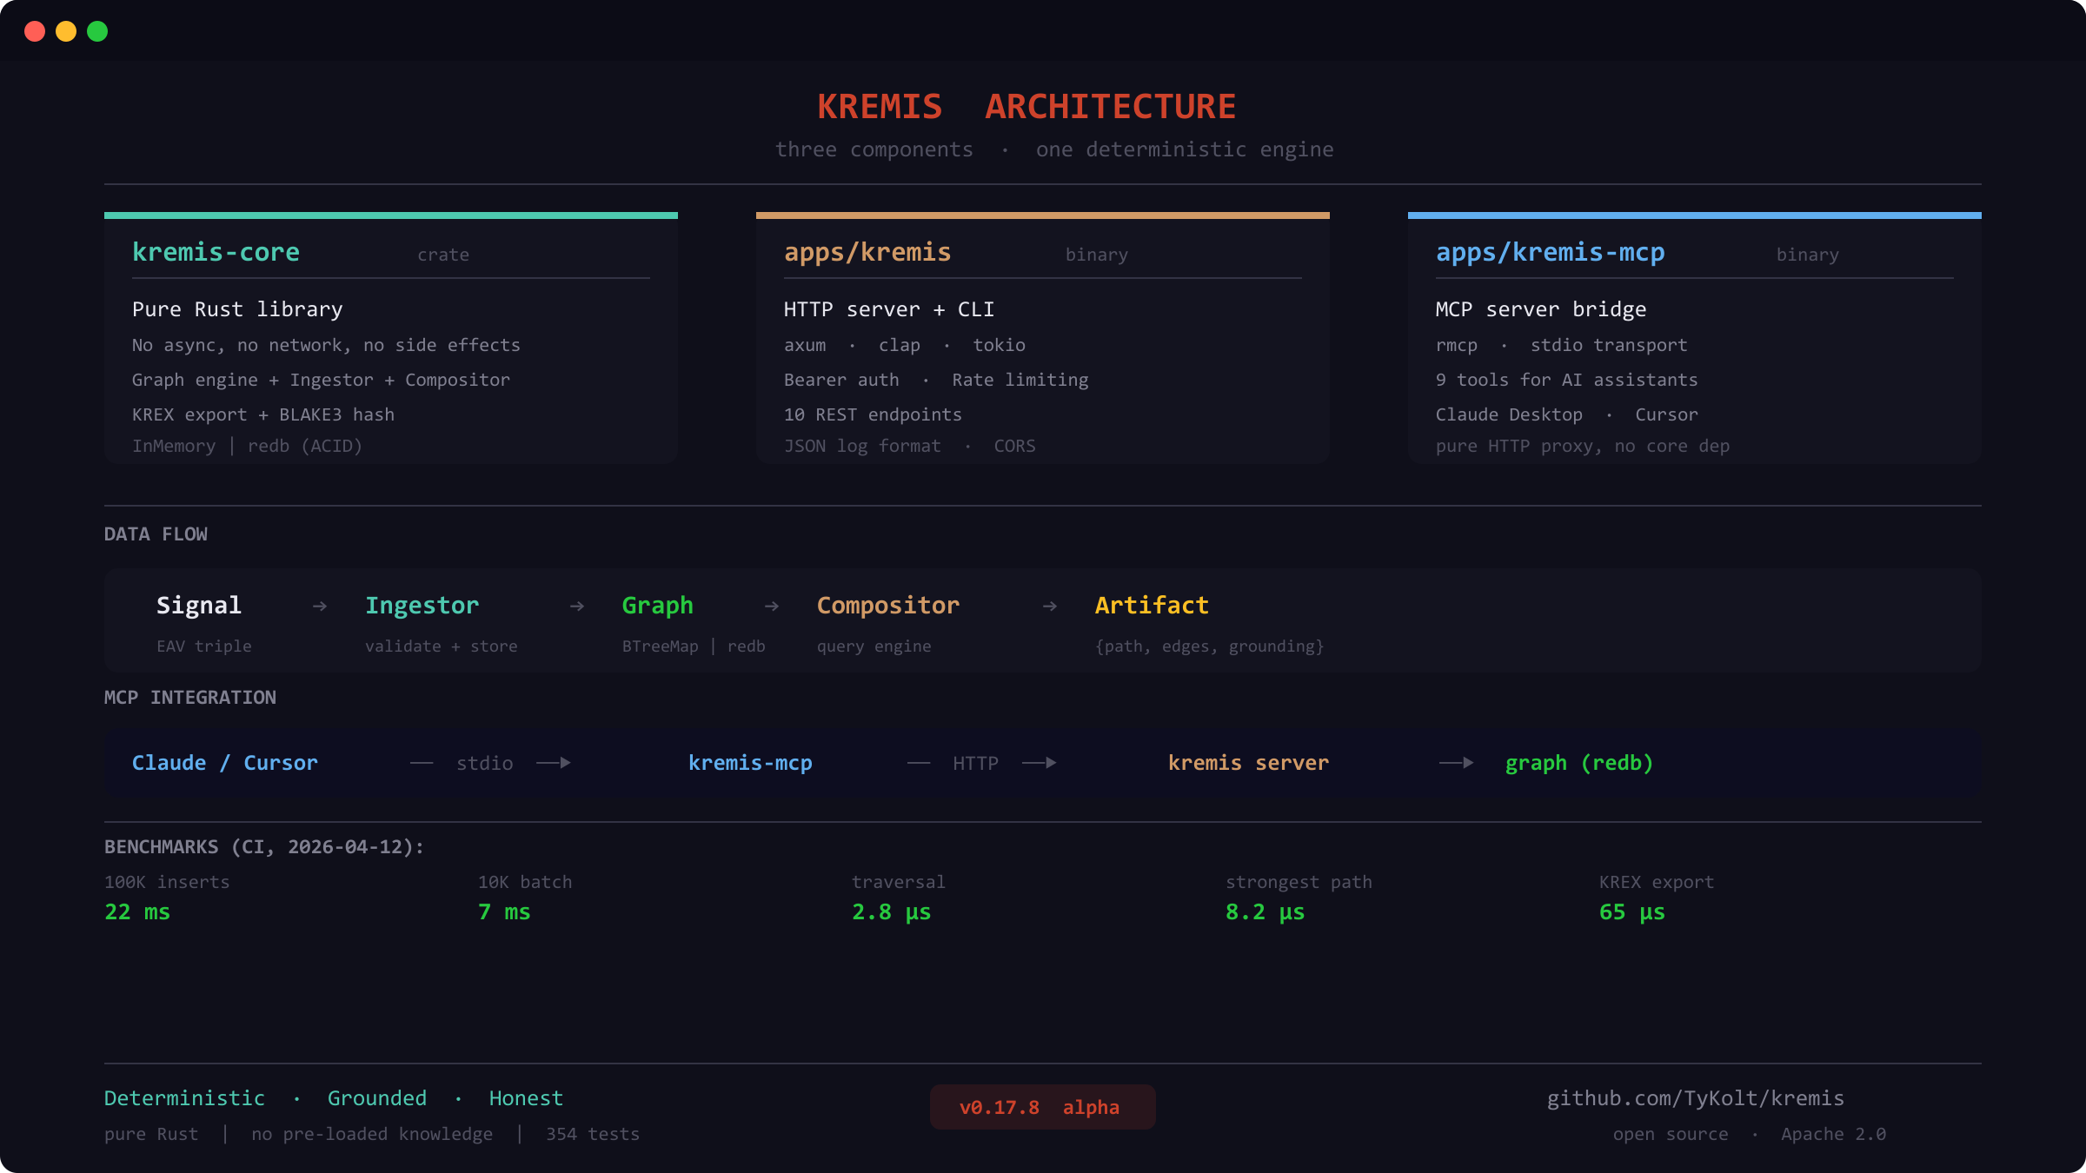
Task: Click the green maximize window dot
Action: [97, 31]
